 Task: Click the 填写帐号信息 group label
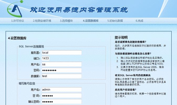click(27, 83)
